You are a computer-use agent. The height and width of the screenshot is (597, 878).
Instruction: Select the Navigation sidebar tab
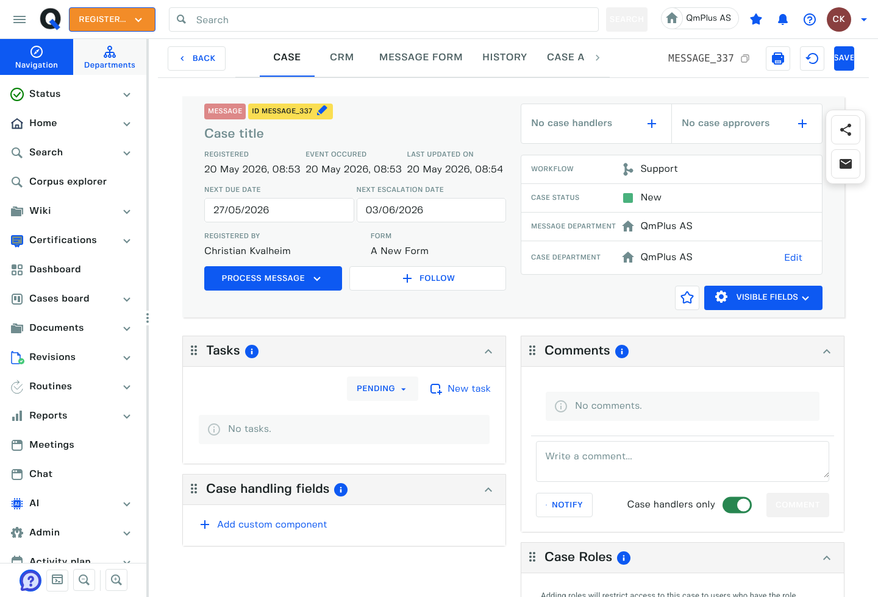coord(37,57)
